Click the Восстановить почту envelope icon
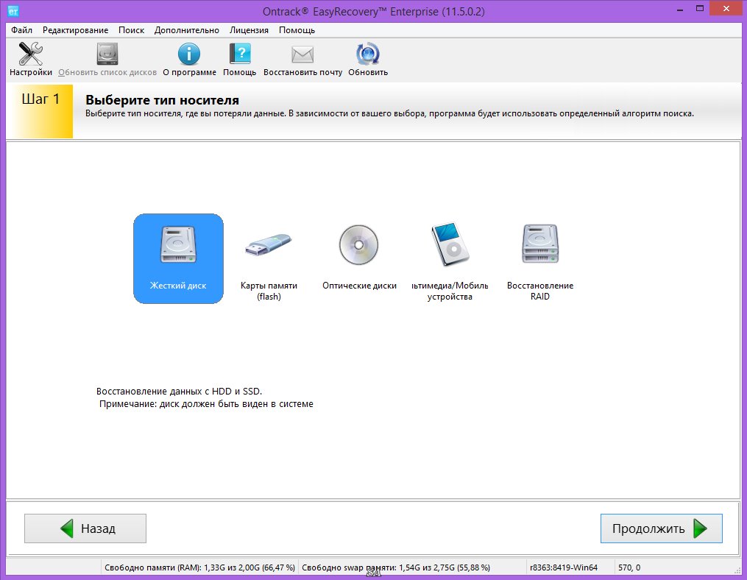The image size is (747, 580). [302, 55]
